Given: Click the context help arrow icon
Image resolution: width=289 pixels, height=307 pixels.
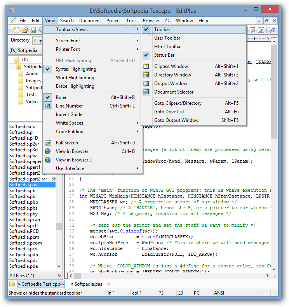Looking at the screenshot, I should 272,30.
